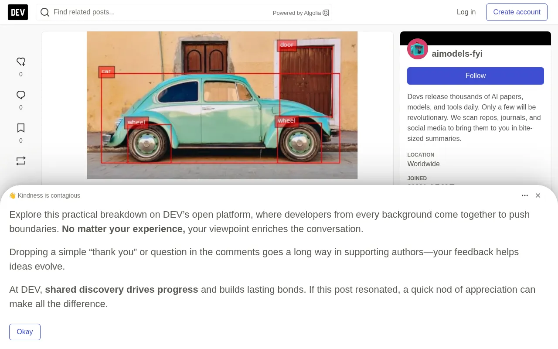Click the Log in link
Screen dimensions: 558x349
pos(466,12)
